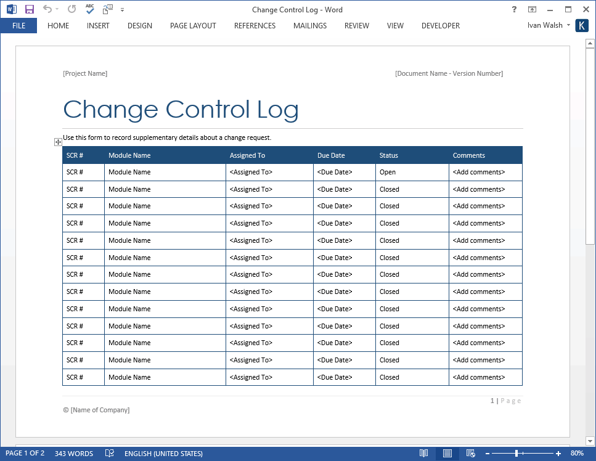Open Ribbon Display Options
The image size is (596, 461).
tap(532, 9)
